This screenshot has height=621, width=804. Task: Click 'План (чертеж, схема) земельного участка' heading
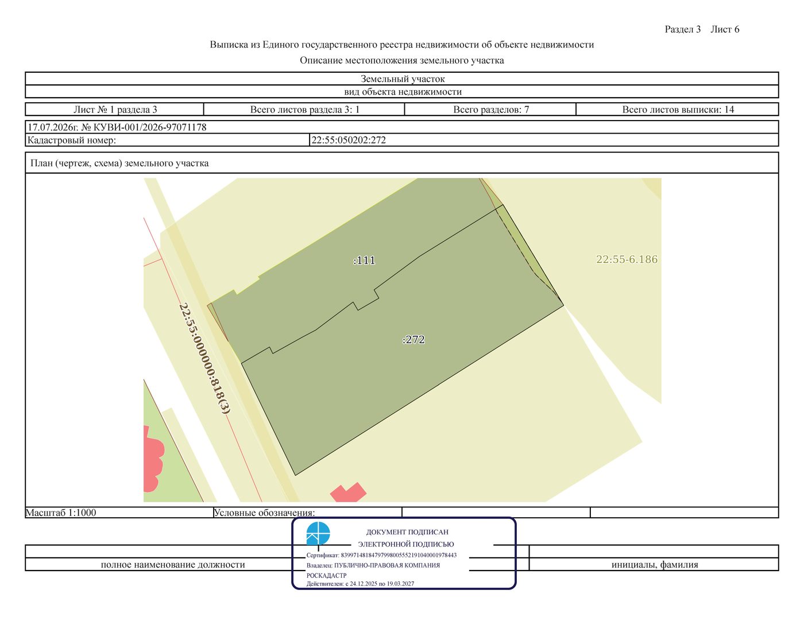[x=119, y=164]
